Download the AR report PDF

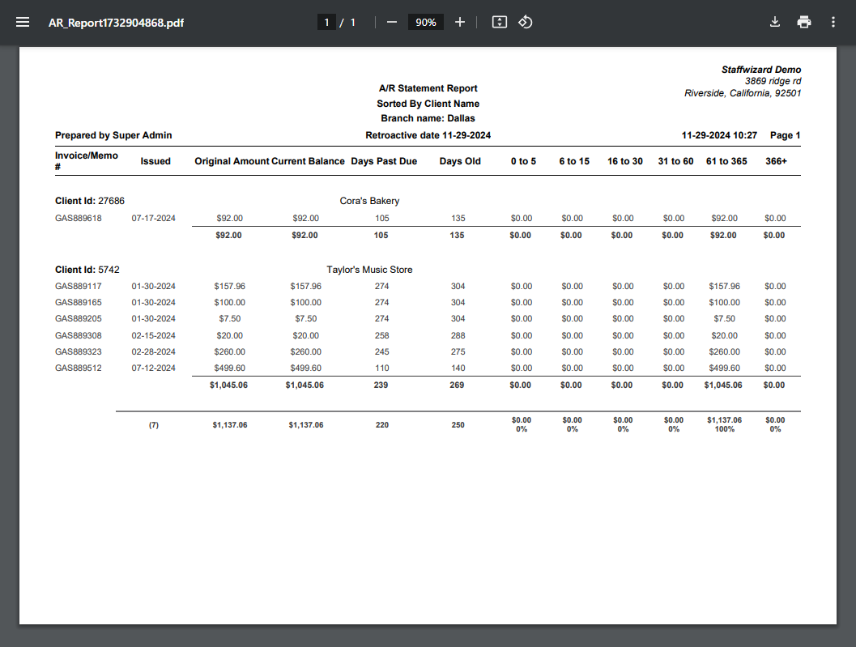[775, 23]
